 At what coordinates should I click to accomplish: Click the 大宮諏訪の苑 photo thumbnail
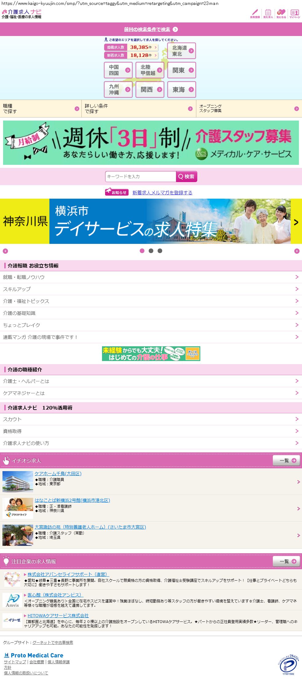[x=18, y=535]
